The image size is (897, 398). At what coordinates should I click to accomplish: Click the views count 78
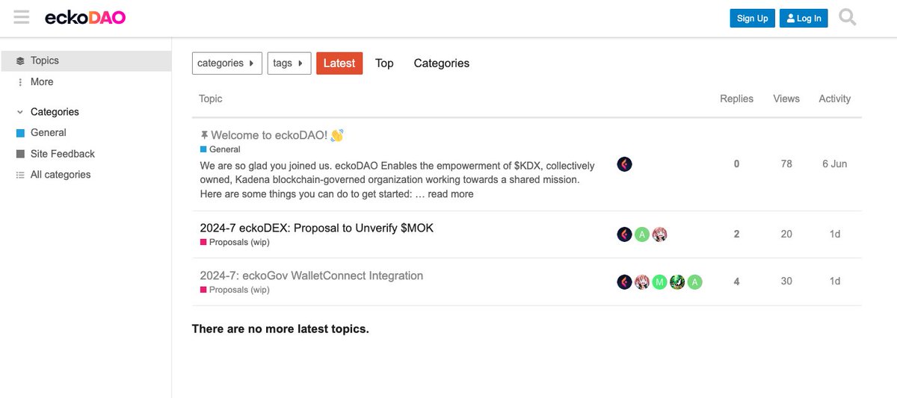(786, 164)
